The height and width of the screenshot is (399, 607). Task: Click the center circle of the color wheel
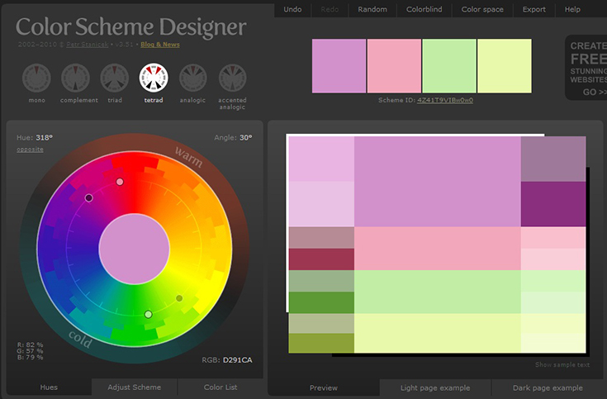(x=134, y=248)
